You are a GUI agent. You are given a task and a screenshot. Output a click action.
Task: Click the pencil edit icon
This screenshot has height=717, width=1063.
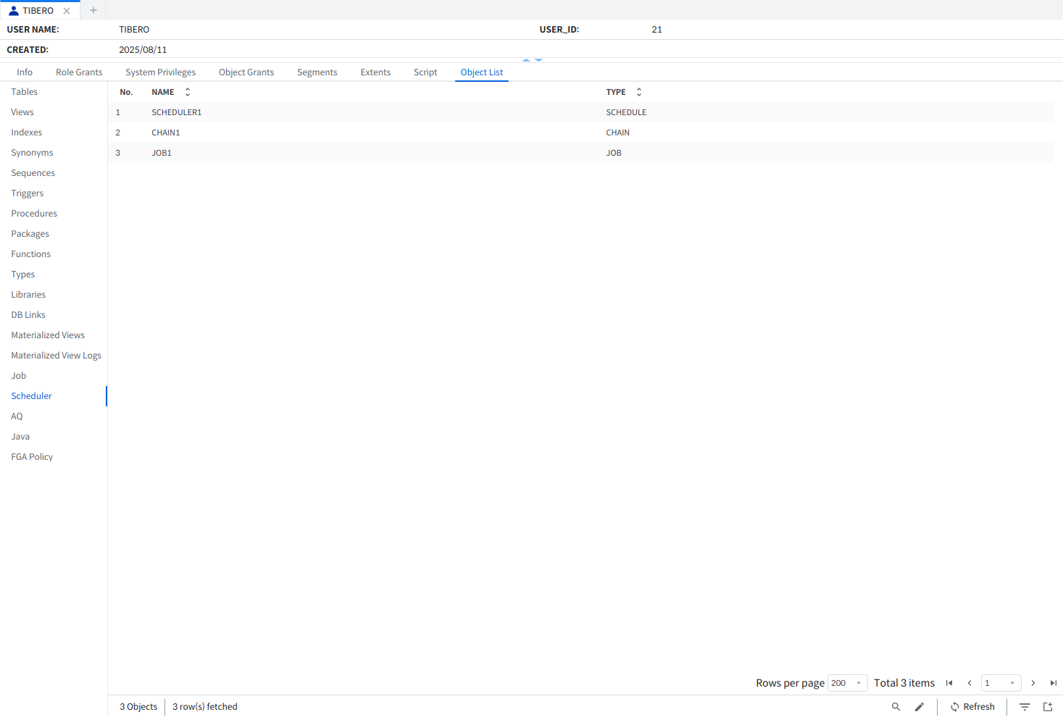pyautogui.click(x=920, y=707)
